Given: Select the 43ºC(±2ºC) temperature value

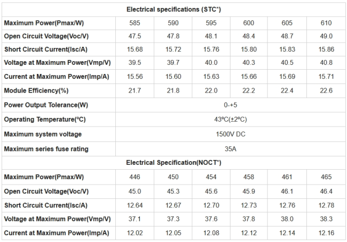Looking at the screenshot, I should (x=230, y=119).
